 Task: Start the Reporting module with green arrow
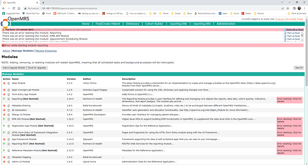pyautogui.click(x=4, y=99)
